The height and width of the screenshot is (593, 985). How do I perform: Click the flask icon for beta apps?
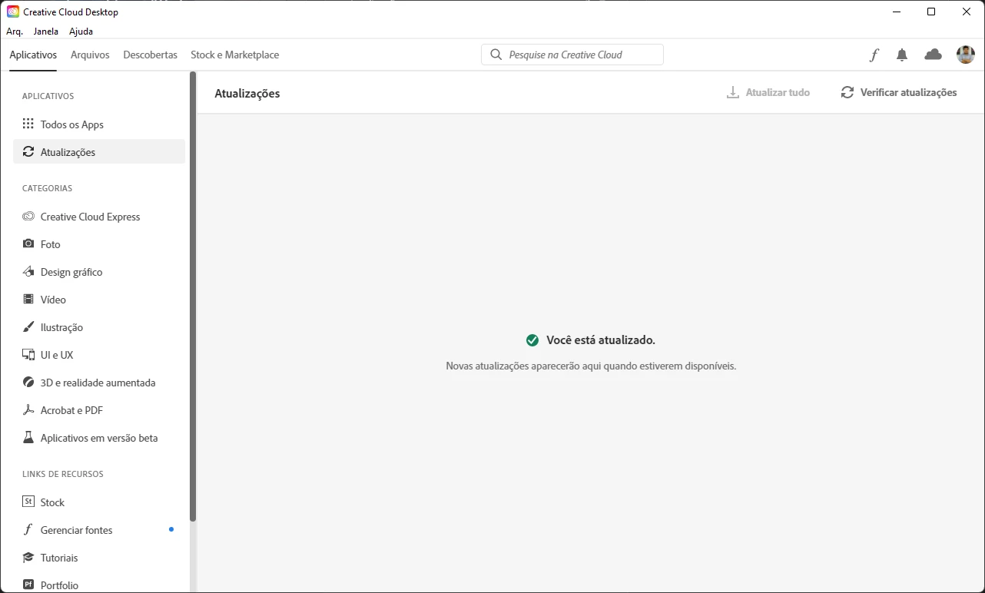tap(28, 437)
